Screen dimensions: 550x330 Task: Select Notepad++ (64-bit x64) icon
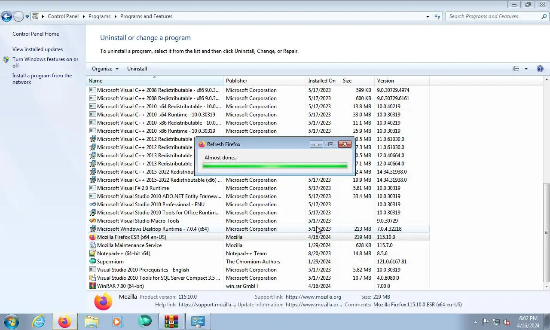click(92, 254)
